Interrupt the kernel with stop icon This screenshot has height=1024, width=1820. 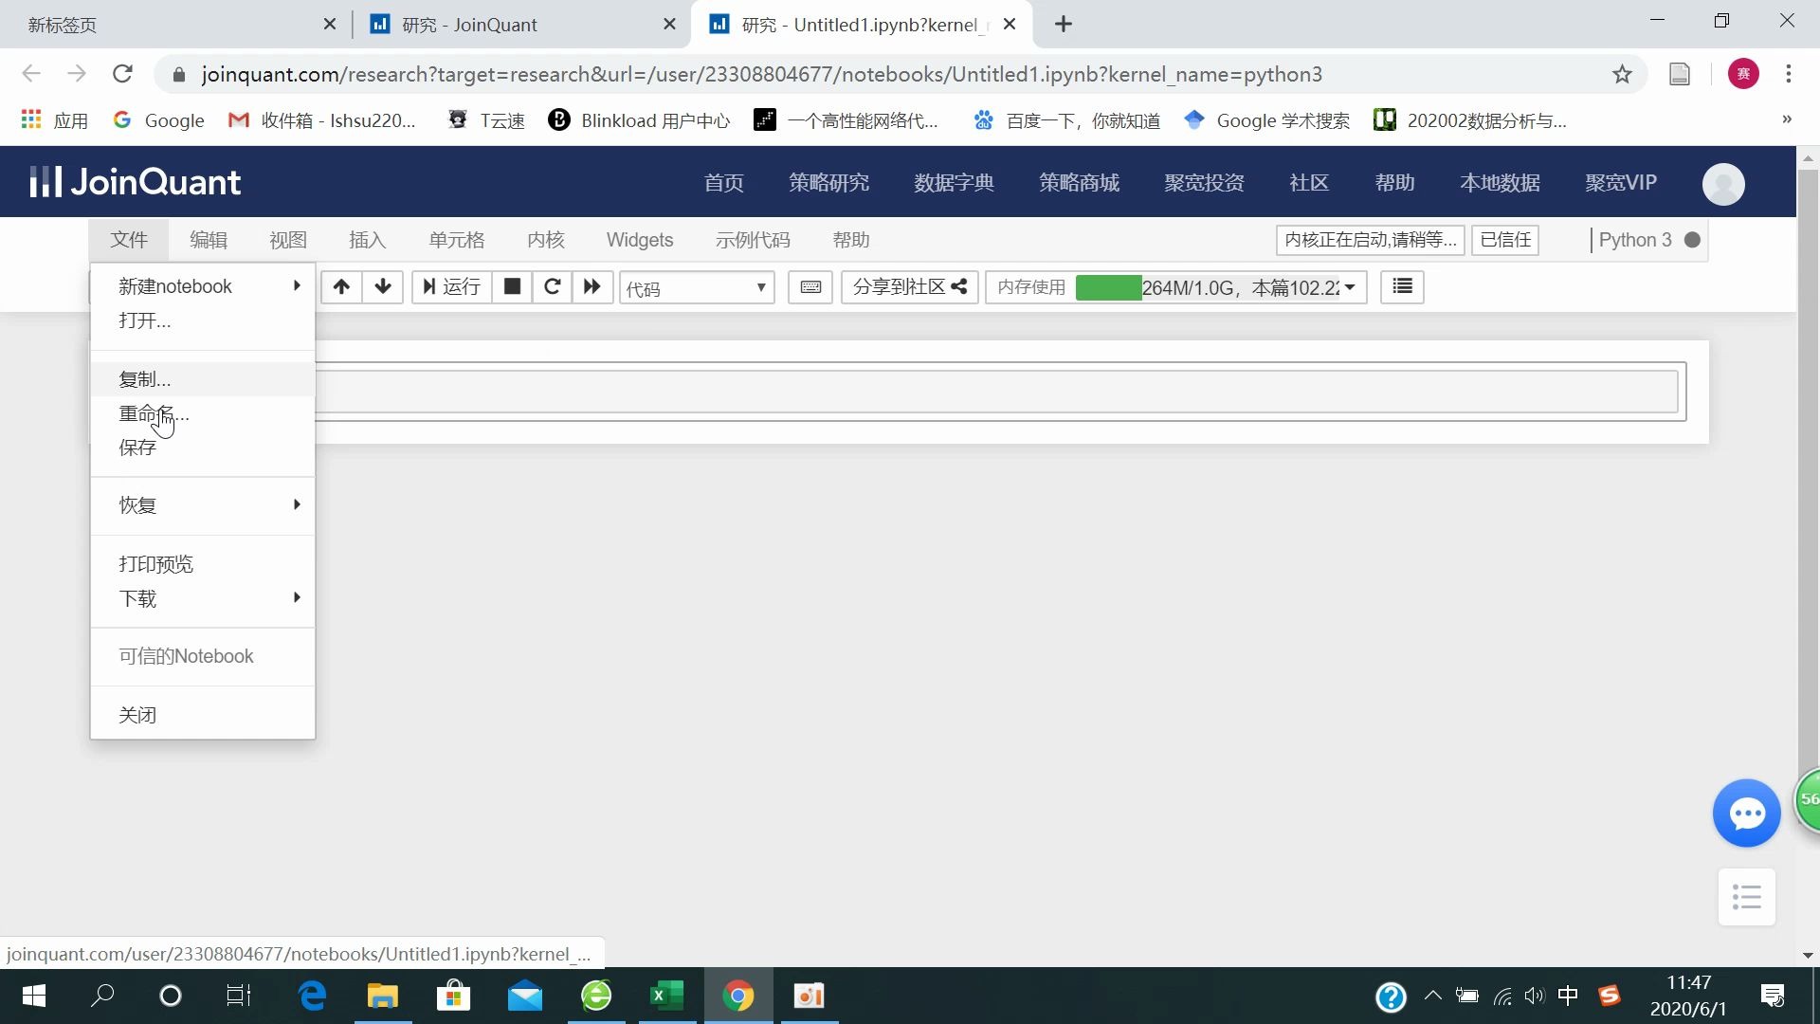[512, 287]
